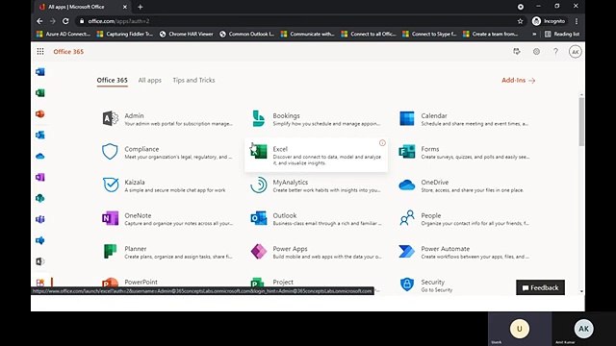Open the Add-ins link
Screen dimensions: 616x346
[x=518, y=80]
